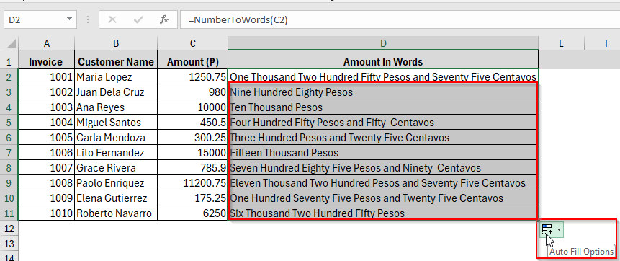Select row 5 header

point(9,123)
